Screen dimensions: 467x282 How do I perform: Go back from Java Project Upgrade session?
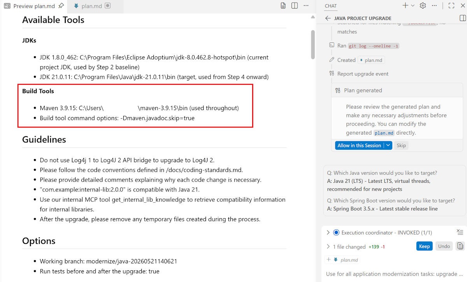pos(328,18)
